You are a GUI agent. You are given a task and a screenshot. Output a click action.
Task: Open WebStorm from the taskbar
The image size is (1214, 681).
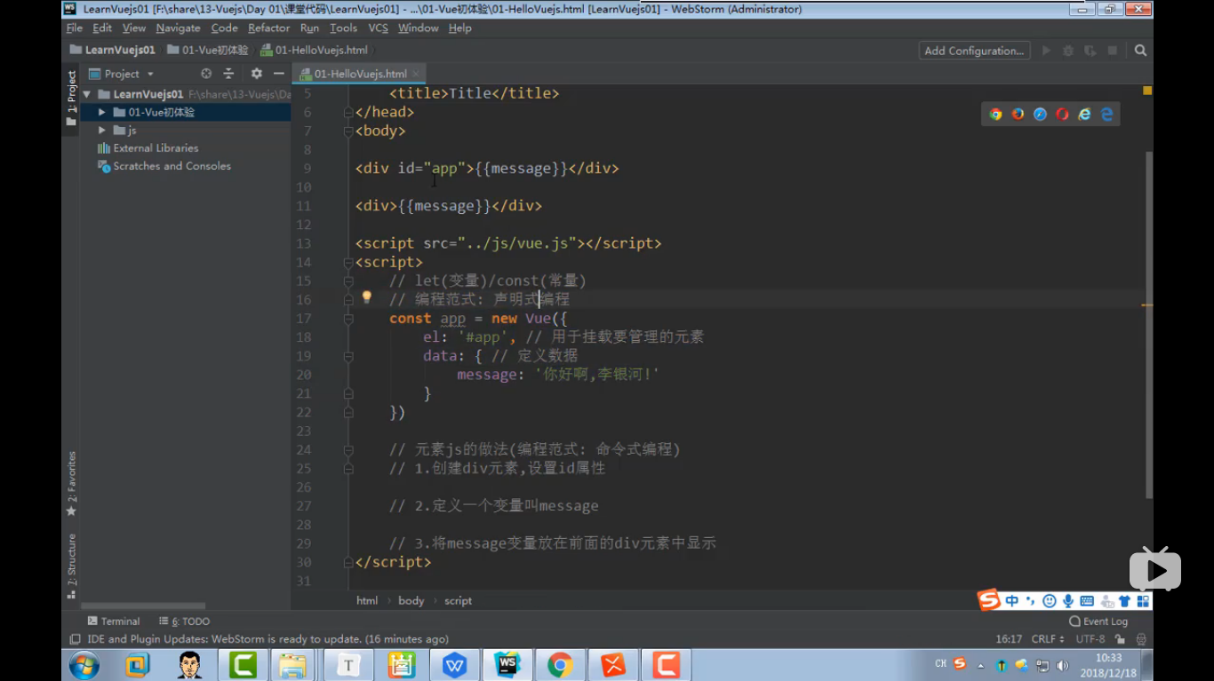tap(507, 665)
